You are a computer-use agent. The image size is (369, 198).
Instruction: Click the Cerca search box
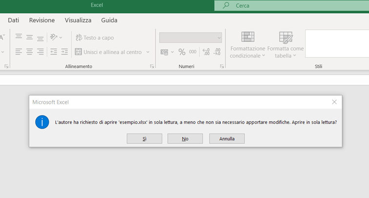[291, 5]
